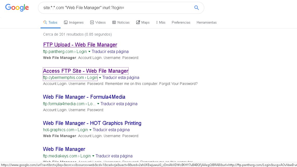
Task: Select the Todos tab
Action: click(50, 22)
